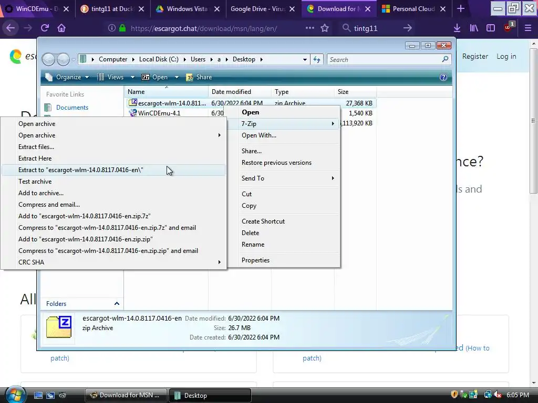
Task: Toggle Firefox sidebar icon
Action: [x=491, y=28]
